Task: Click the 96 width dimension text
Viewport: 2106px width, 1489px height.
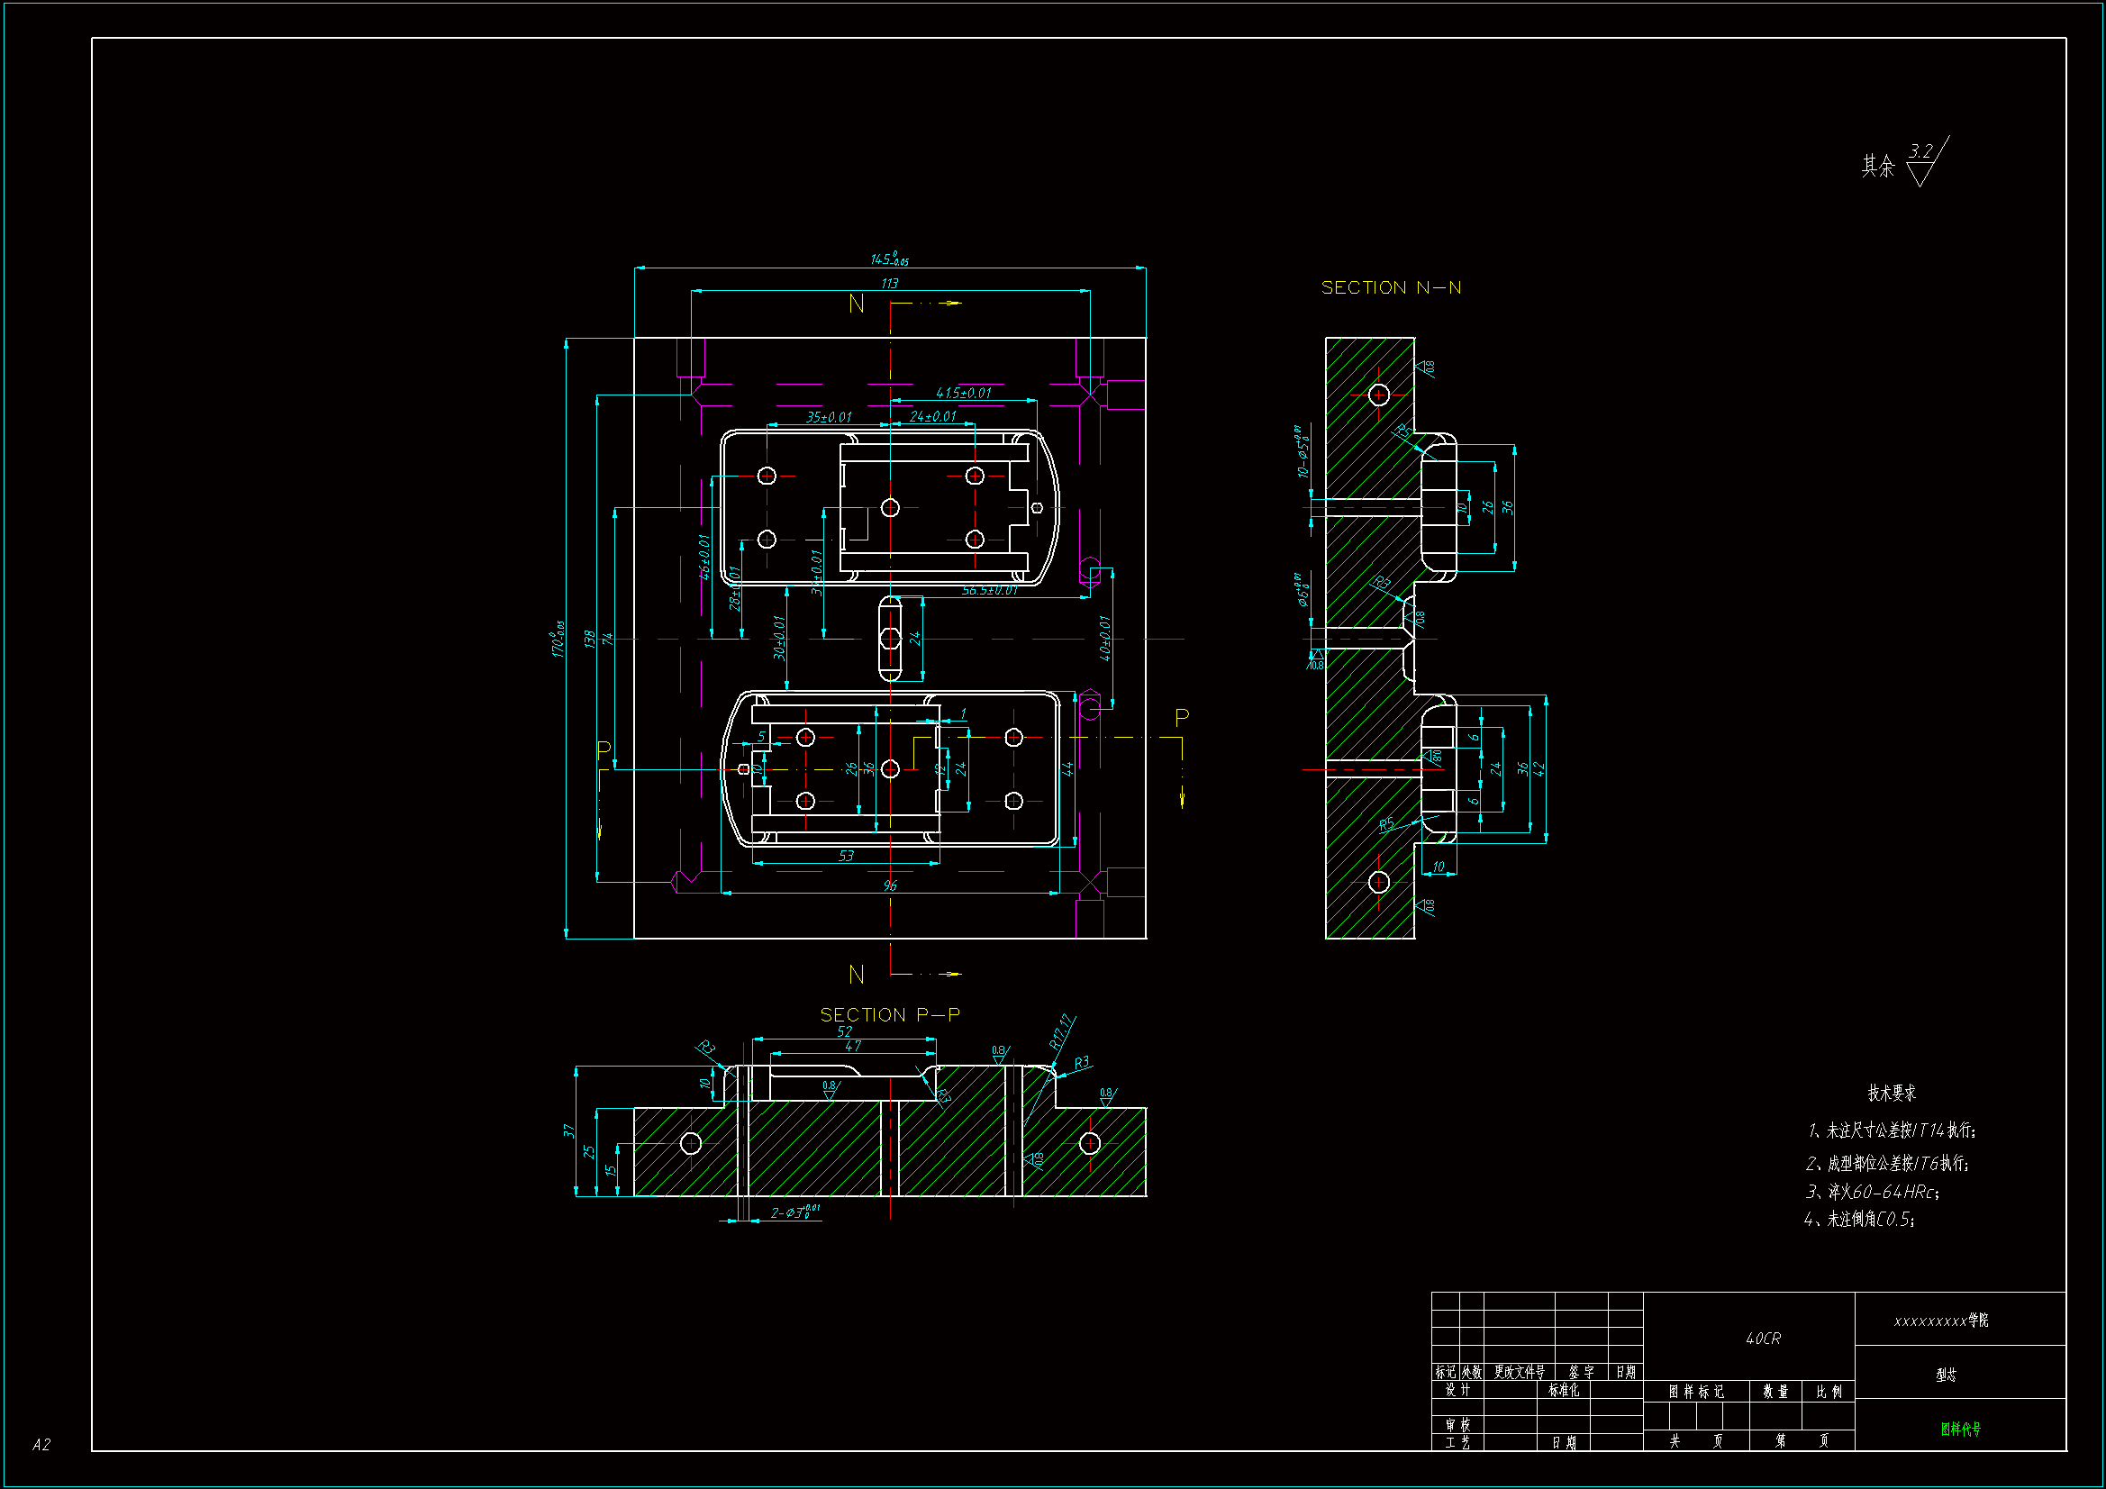Action: point(890,885)
